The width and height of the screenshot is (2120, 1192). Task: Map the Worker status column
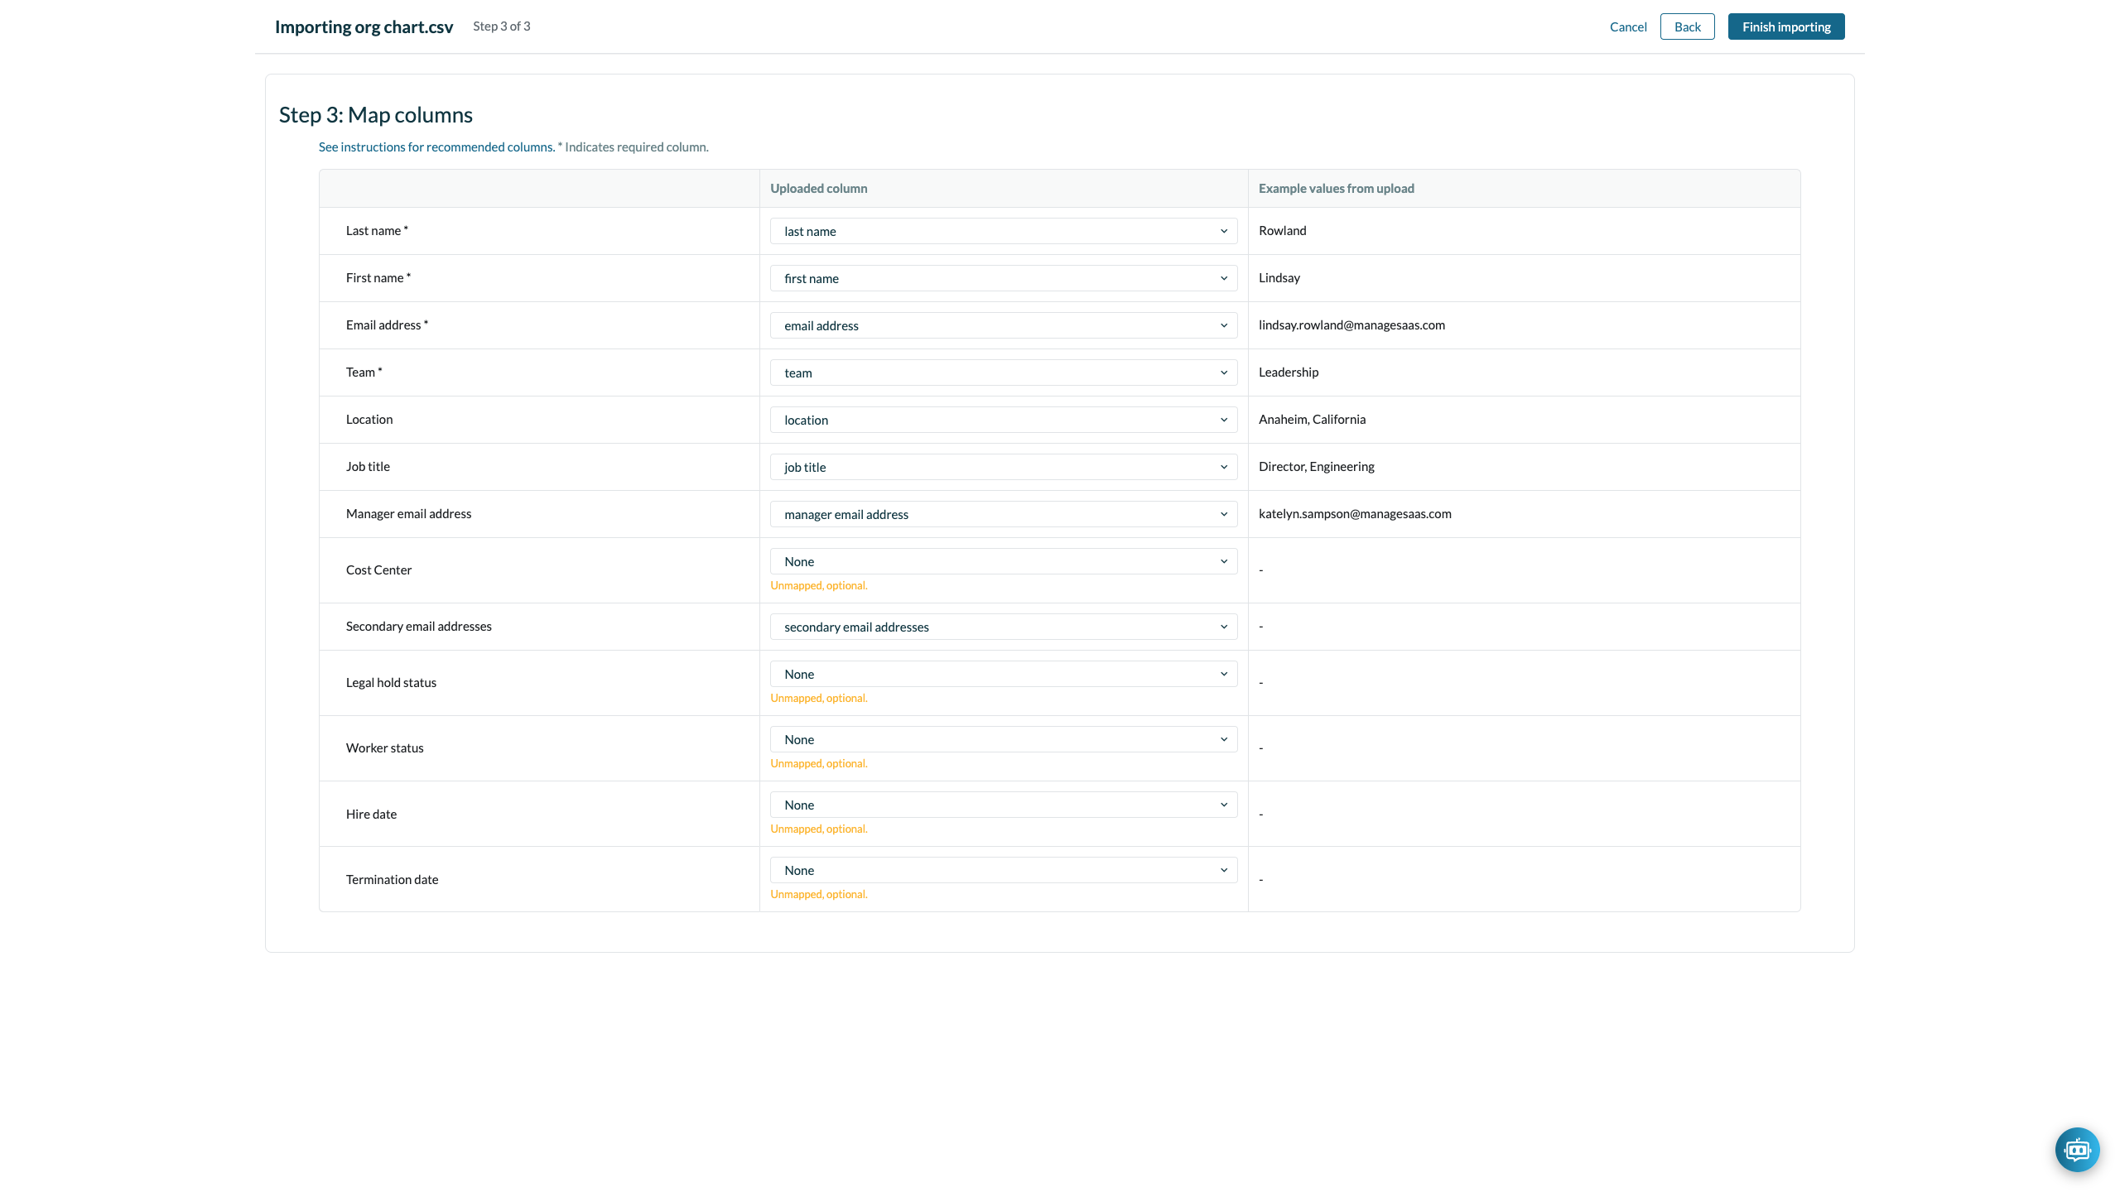tap(1002, 738)
